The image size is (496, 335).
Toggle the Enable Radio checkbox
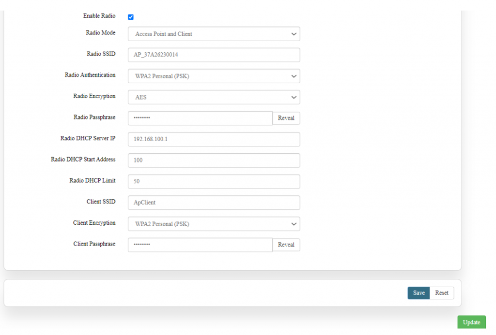tap(131, 17)
